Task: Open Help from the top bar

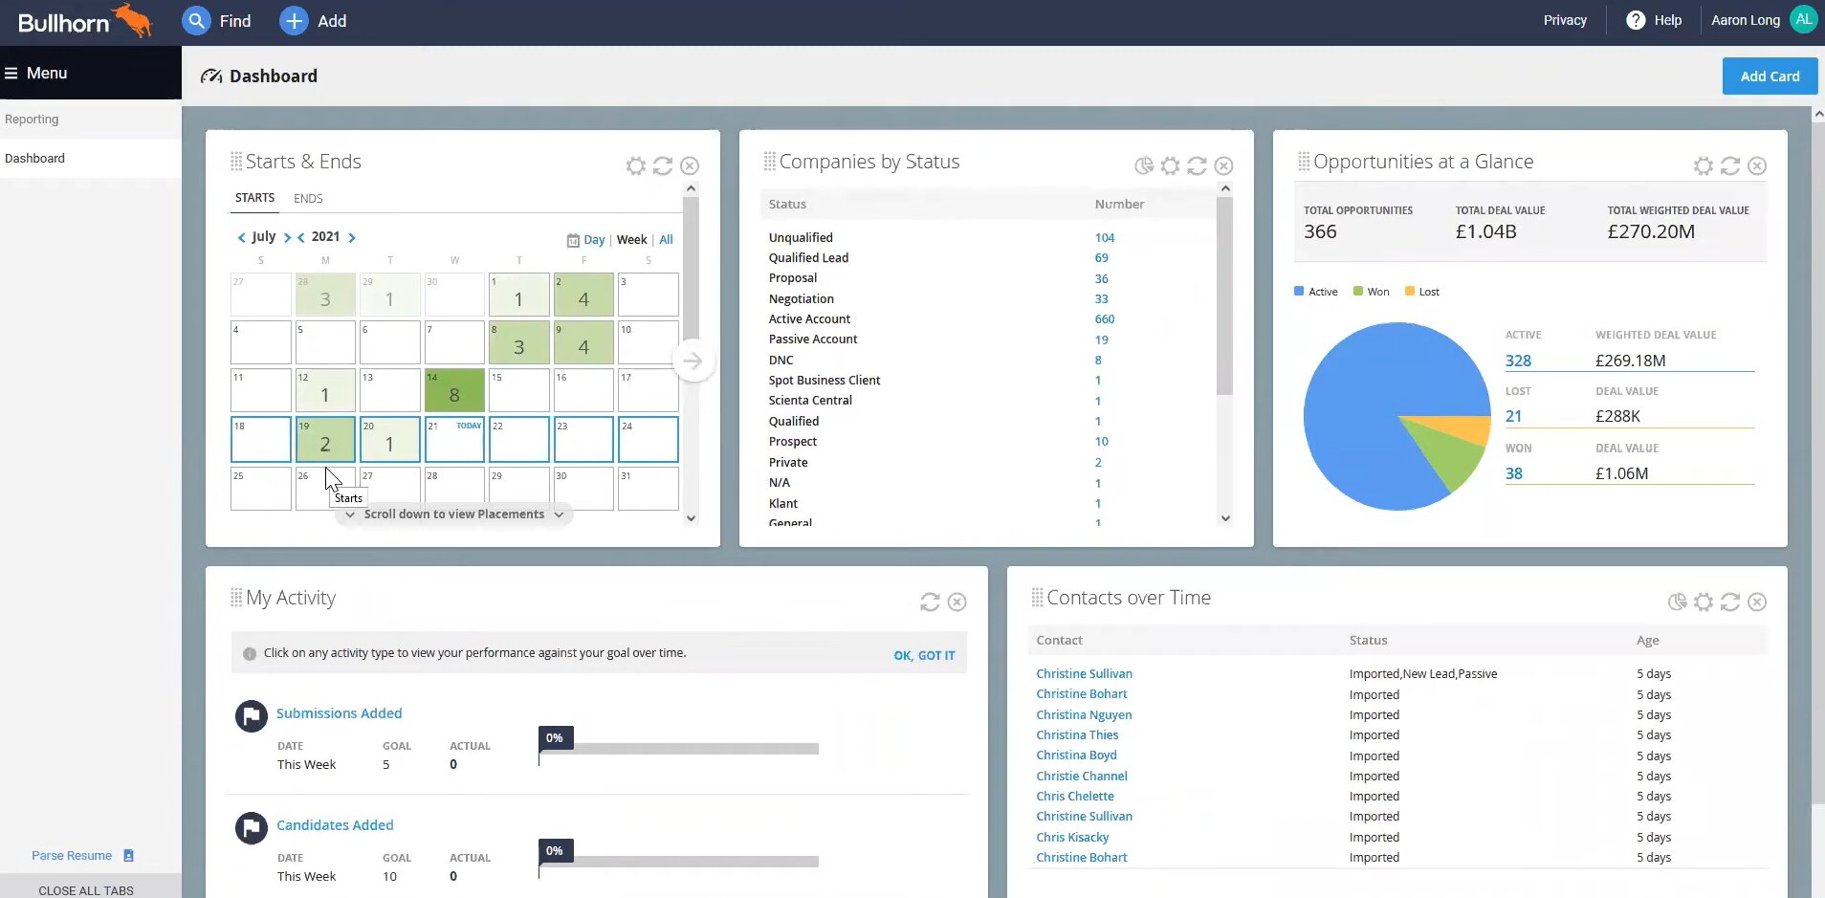Action: click(x=1654, y=20)
